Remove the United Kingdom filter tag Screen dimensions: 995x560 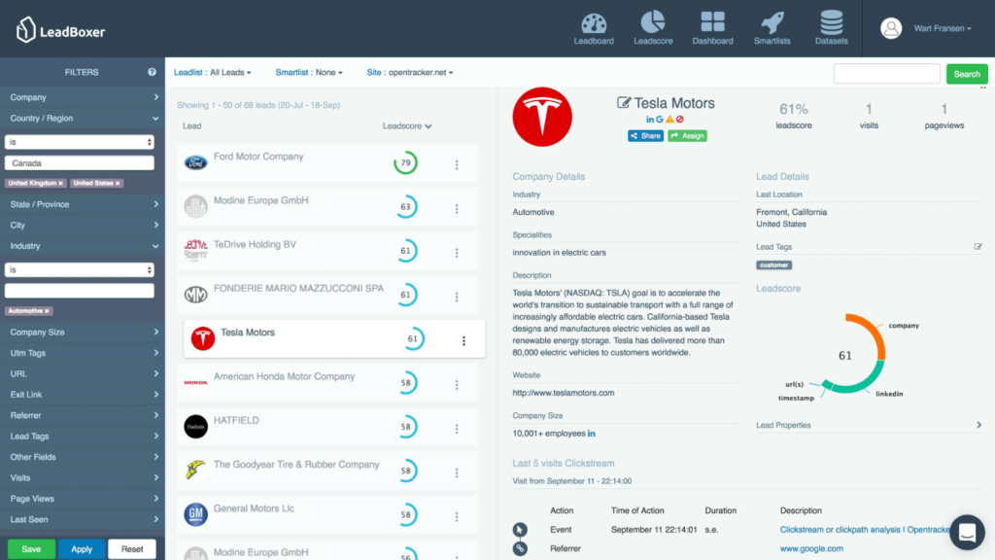click(x=60, y=182)
